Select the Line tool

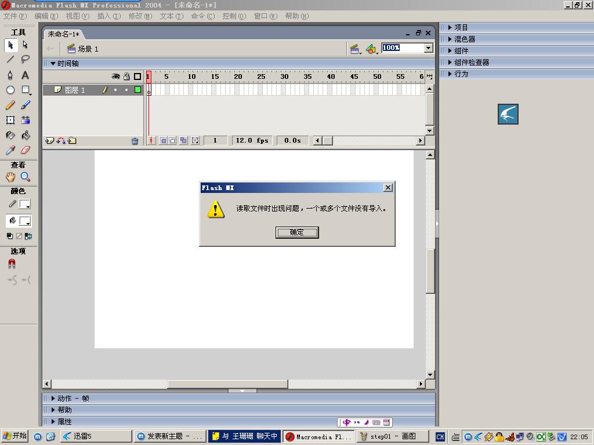pos(10,60)
